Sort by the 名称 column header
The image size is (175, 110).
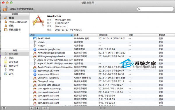point(51,35)
